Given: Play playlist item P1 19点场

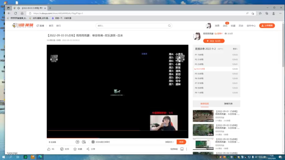Looking at the screenshot, I should pyautogui.click(x=216, y=55).
